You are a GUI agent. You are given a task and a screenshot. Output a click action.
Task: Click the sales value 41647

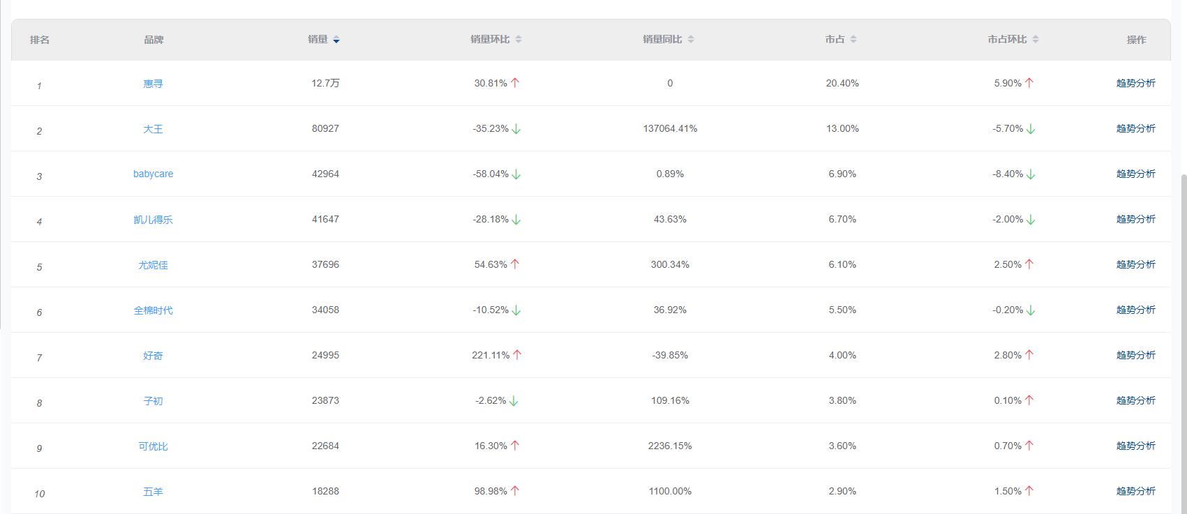(x=325, y=219)
